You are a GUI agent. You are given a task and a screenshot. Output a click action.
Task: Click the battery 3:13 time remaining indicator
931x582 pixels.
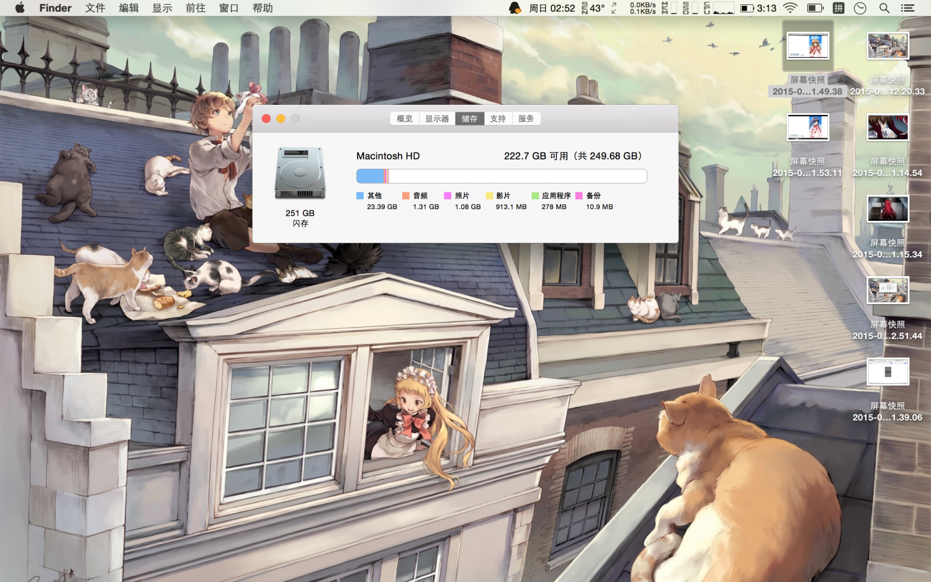[x=758, y=8]
